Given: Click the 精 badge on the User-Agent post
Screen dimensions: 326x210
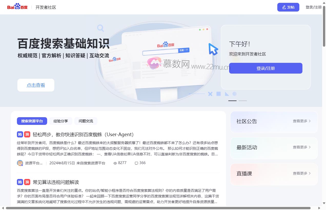Looking at the screenshot, I should click(20, 134).
